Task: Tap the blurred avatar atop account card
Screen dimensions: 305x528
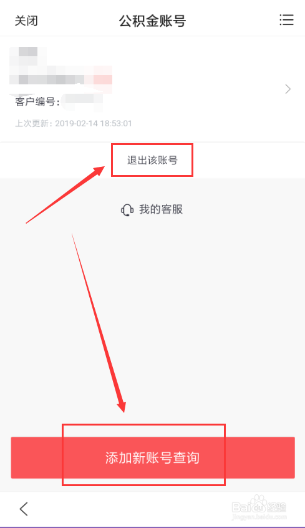Action: [x=28, y=56]
